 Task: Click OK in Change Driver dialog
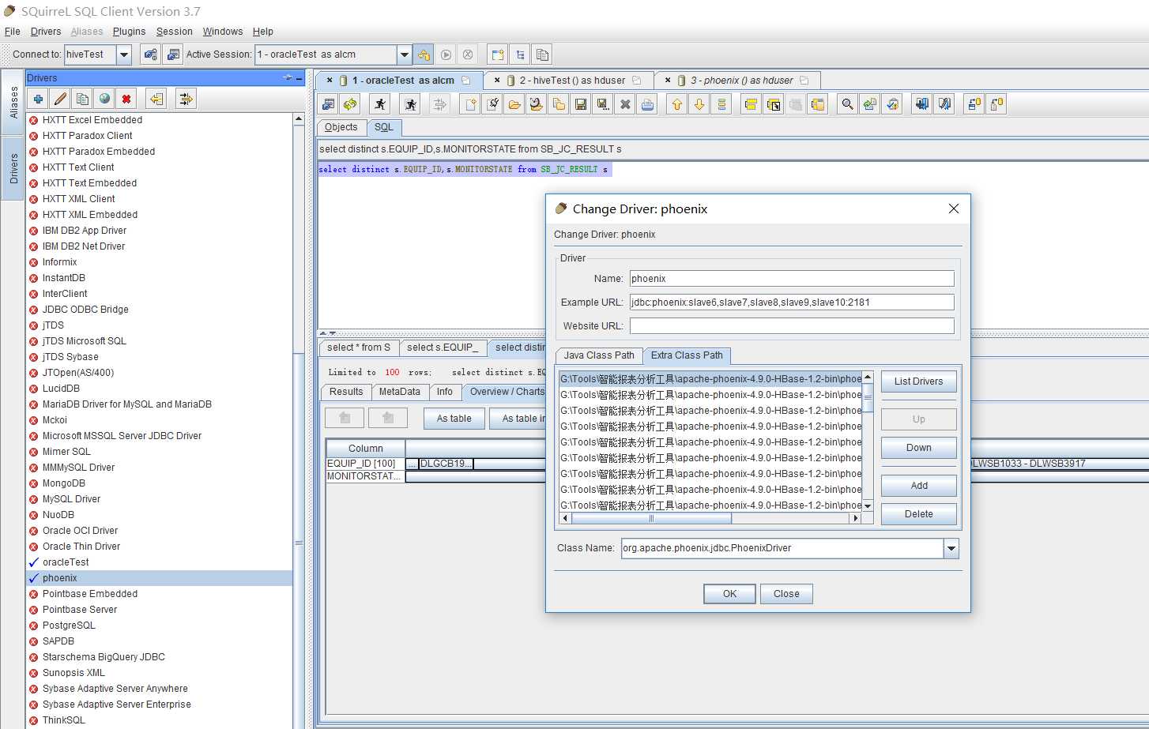tap(729, 594)
